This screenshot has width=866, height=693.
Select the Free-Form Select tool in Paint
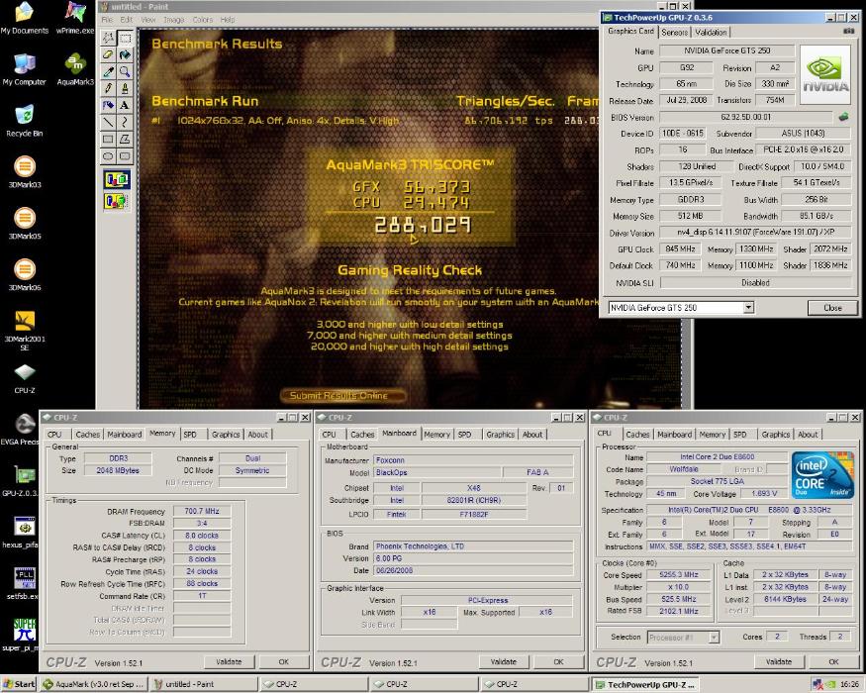pyautogui.click(x=108, y=38)
